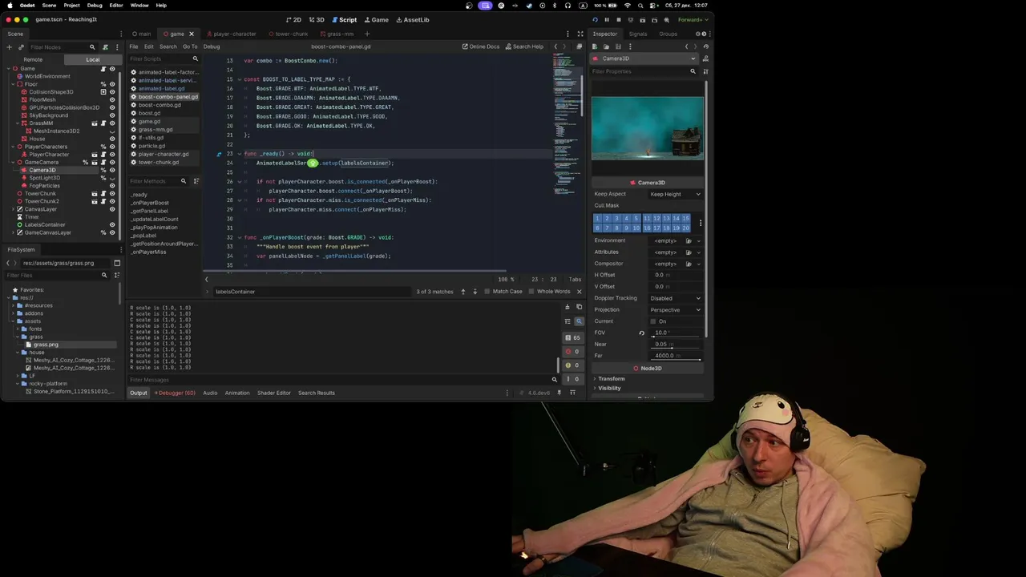The height and width of the screenshot is (577, 1026).
Task: Open Doppler Tracking dropdown
Action: [675, 298]
